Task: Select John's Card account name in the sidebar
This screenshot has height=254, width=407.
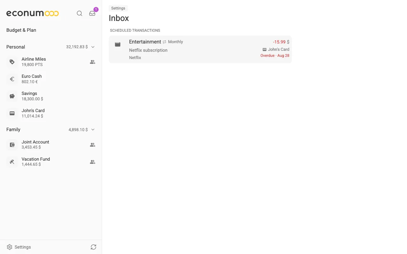Action: (33, 110)
